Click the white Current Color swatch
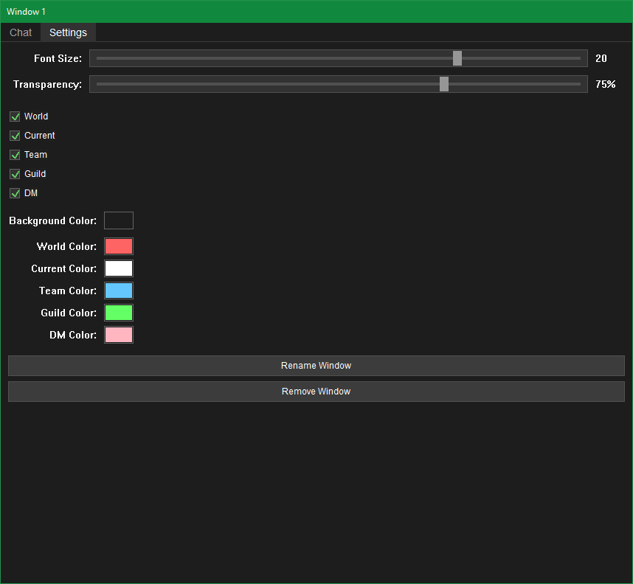 click(x=119, y=268)
